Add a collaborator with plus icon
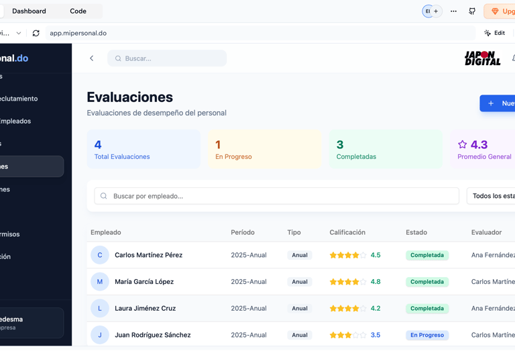The width and height of the screenshot is (515, 351). click(436, 11)
